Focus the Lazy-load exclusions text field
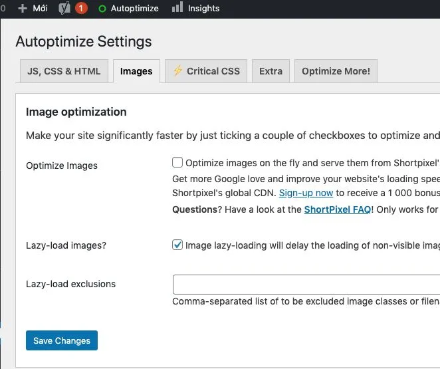This screenshot has width=440, height=369. coord(306,285)
